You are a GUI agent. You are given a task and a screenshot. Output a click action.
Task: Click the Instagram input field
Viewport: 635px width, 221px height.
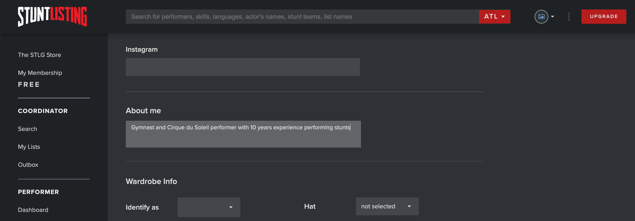[x=243, y=67]
